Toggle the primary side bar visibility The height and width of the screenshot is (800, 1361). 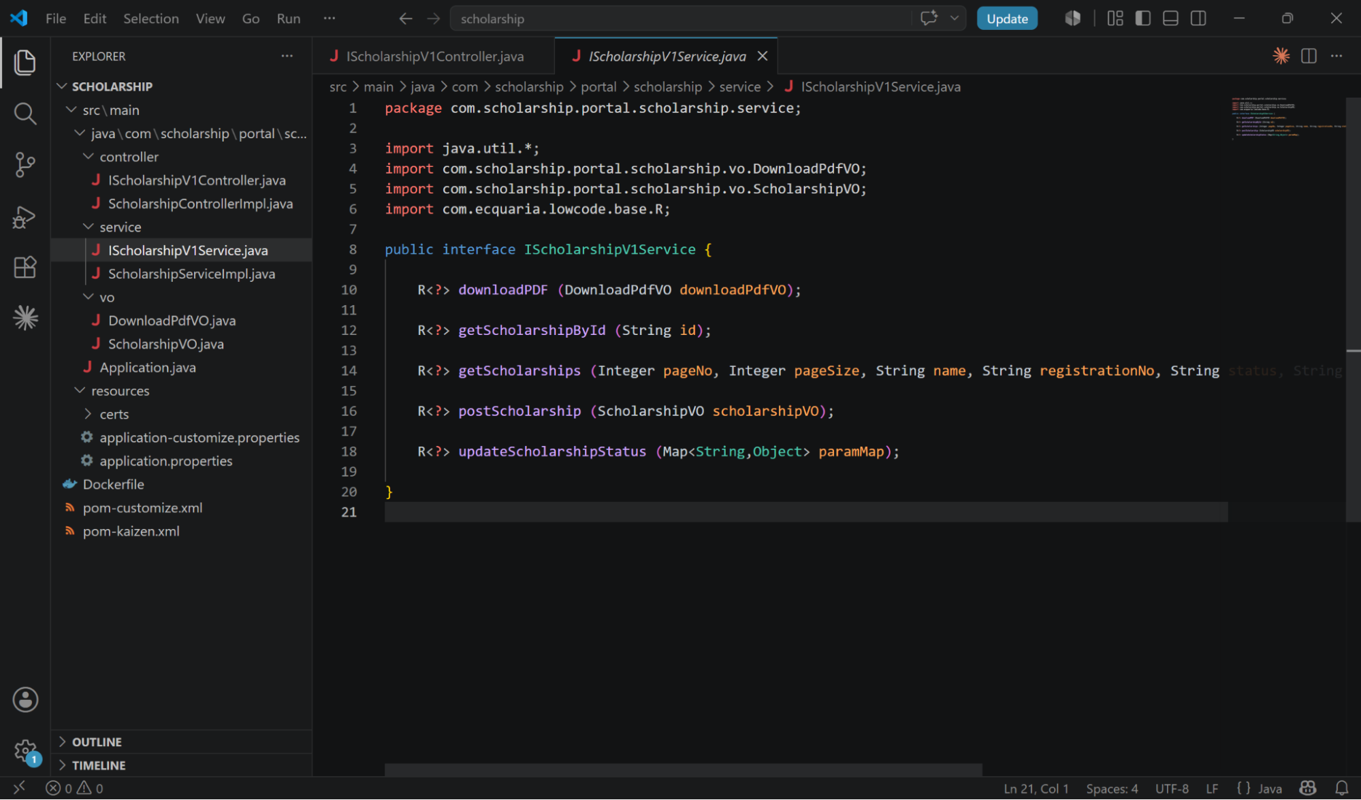point(1143,18)
